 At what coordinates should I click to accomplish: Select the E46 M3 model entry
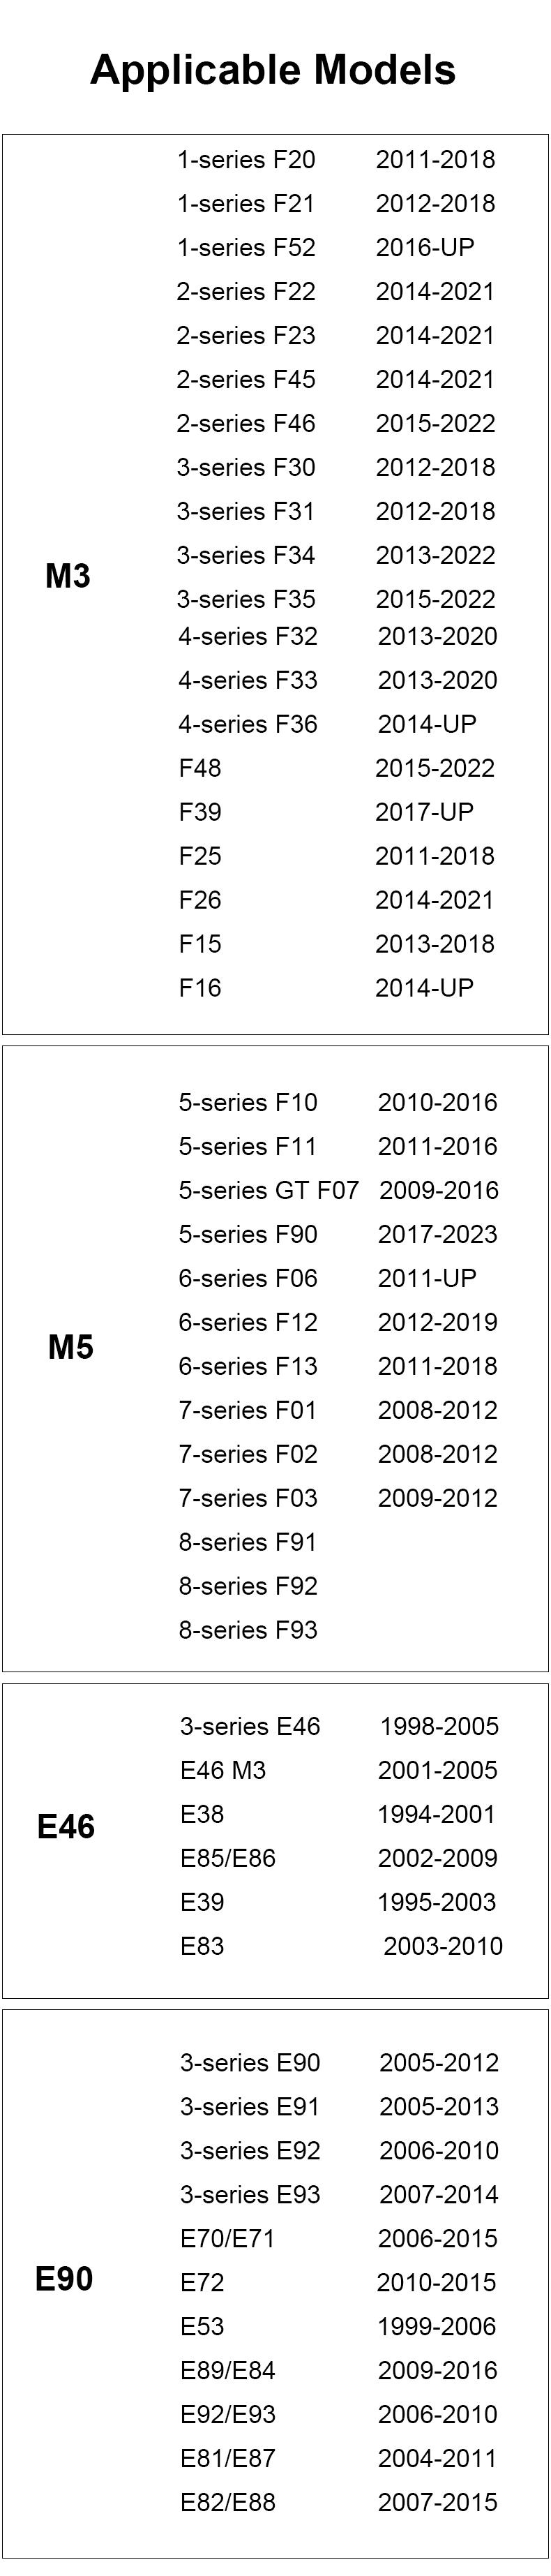tap(223, 1770)
